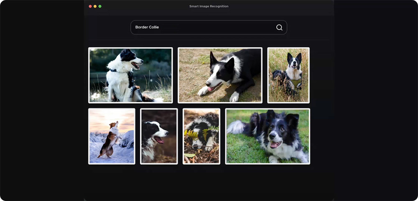Select the photo of dog behind fern leaves
This screenshot has width=418, height=201.
[201, 136]
